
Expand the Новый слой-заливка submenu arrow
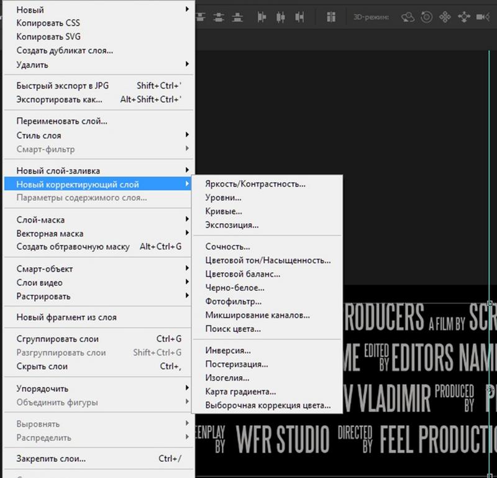[187, 170]
